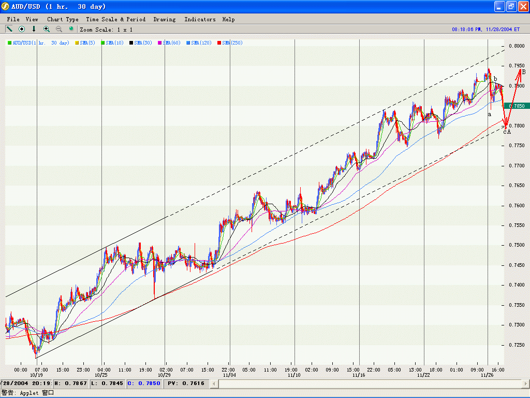Activate the crosshair target tool

(22, 29)
